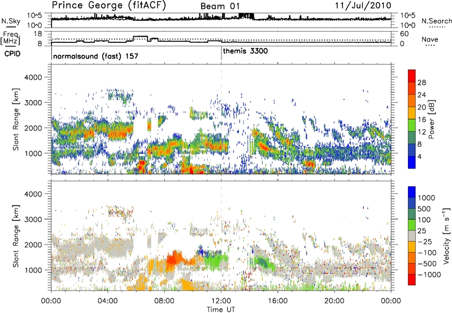Click the red bottom segment of velocity colorbar
The width and height of the screenshot is (452, 313).
(412, 280)
